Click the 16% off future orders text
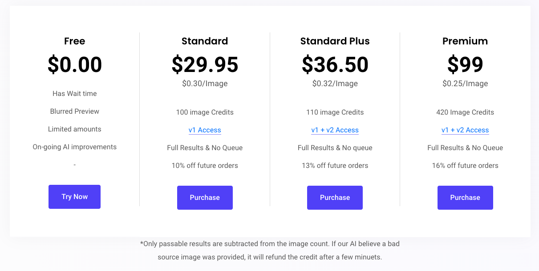 [465, 165]
